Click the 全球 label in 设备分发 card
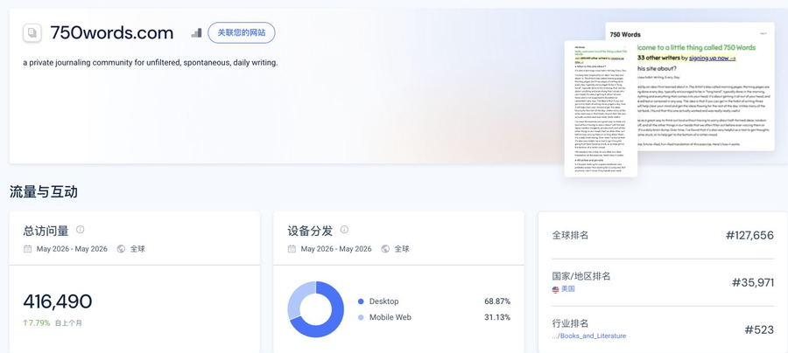 pos(402,249)
